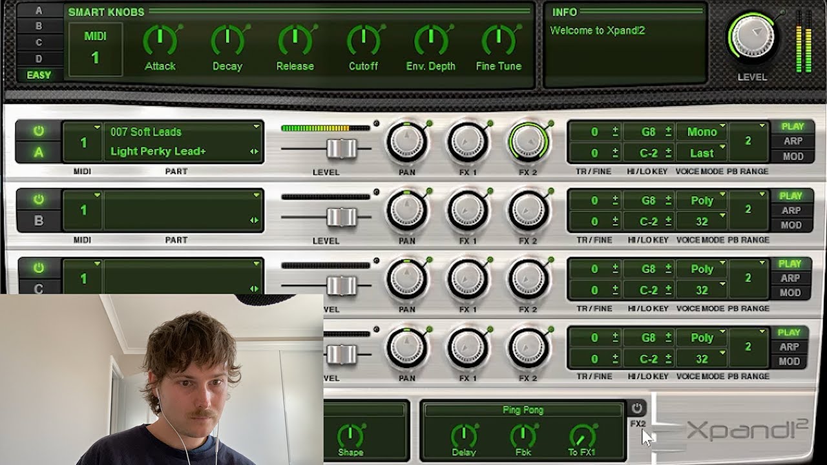The height and width of the screenshot is (465, 827).
Task: Select the part A button
Action: (39, 152)
